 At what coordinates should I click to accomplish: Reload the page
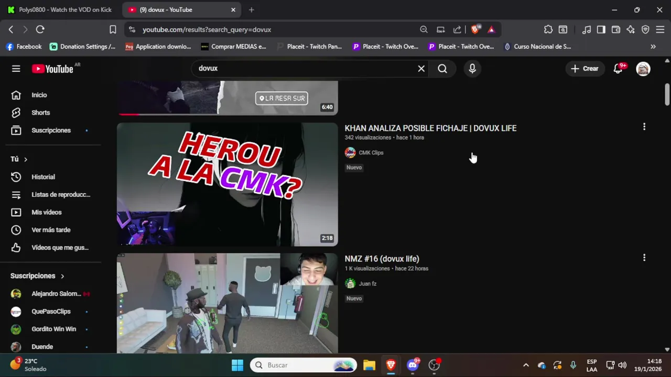click(x=40, y=30)
